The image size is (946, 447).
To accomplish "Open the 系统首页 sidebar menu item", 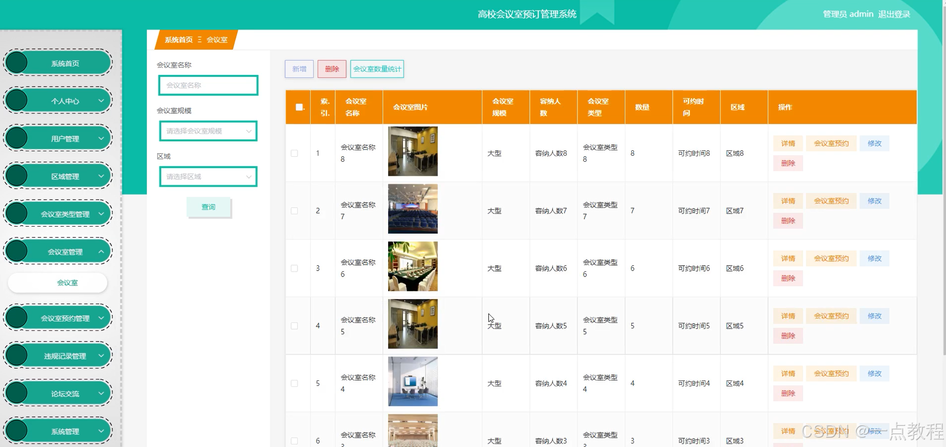I will point(58,63).
